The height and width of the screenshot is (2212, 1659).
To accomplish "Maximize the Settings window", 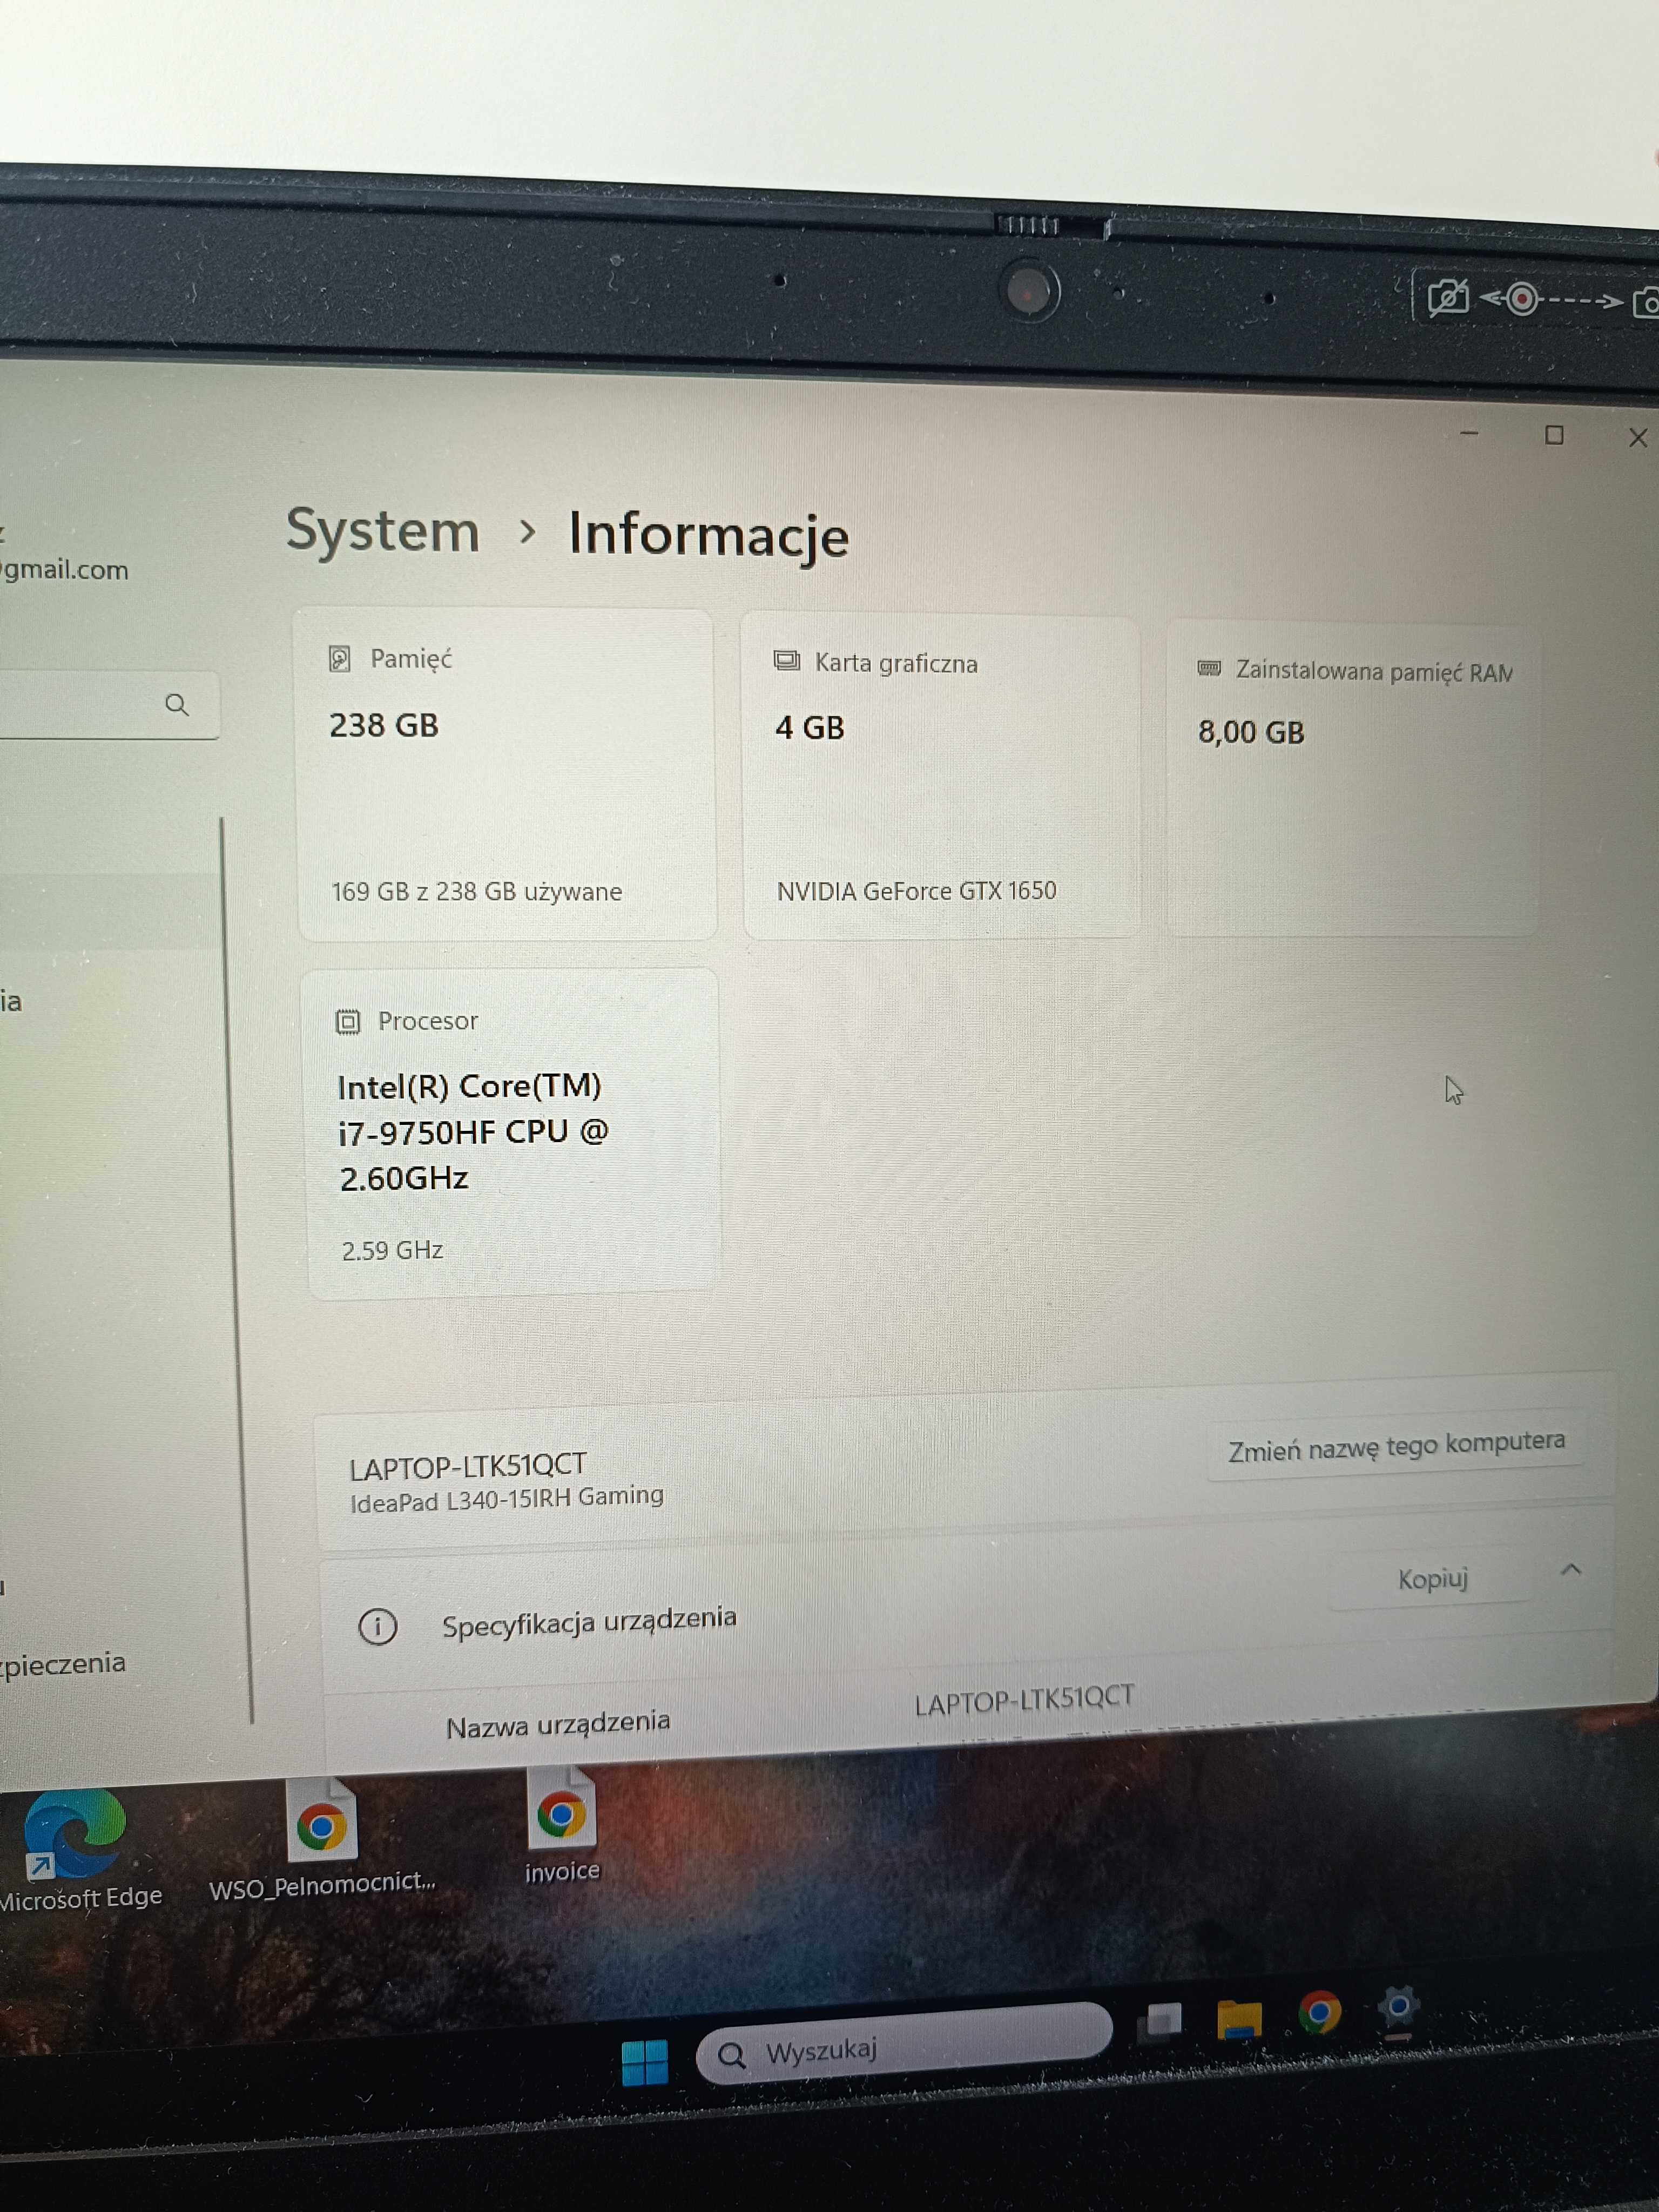I will 1554,435.
